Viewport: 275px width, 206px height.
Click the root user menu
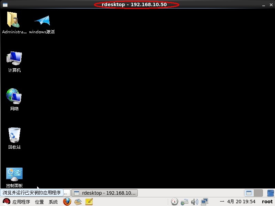[267, 202]
